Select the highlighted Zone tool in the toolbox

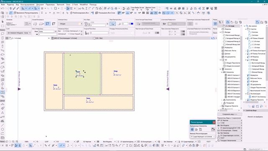point(3,92)
